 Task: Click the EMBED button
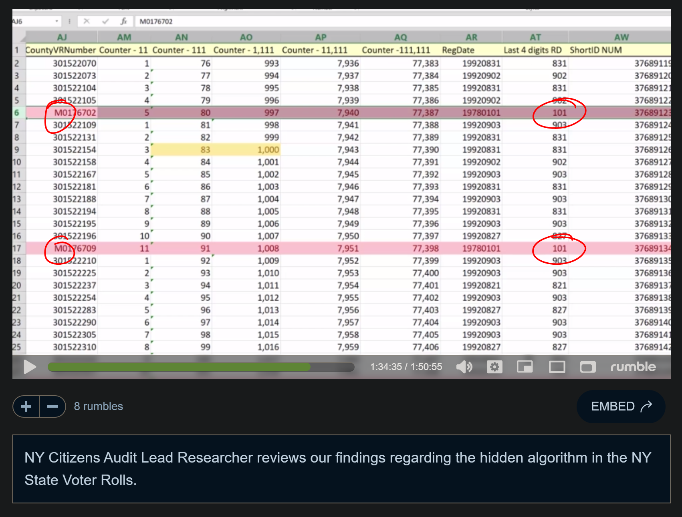(621, 406)
